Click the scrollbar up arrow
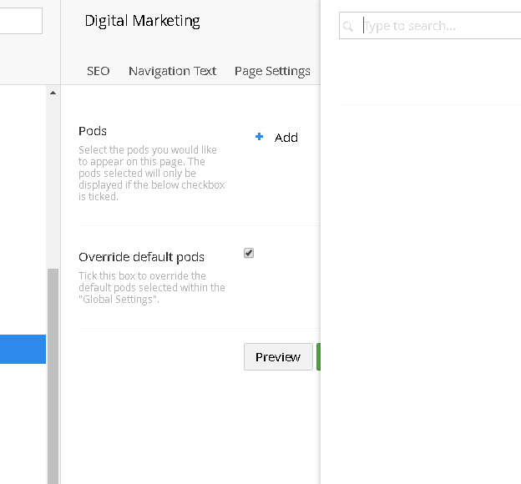521x484 pixels. [x=53, y=93]
